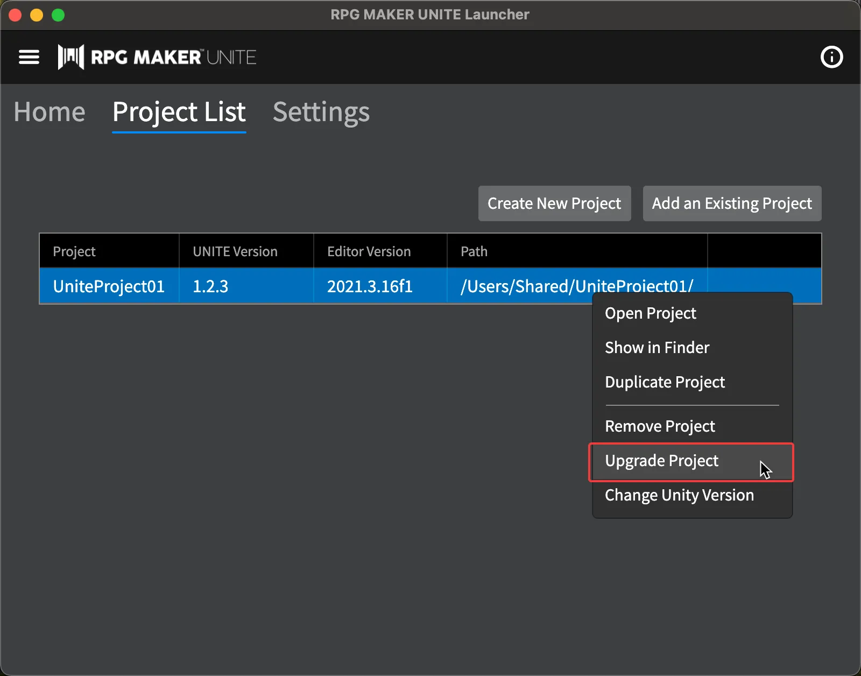Click the Editor Version column header
The height and width of the screenshot is (676, 861).
click(369, 251)
